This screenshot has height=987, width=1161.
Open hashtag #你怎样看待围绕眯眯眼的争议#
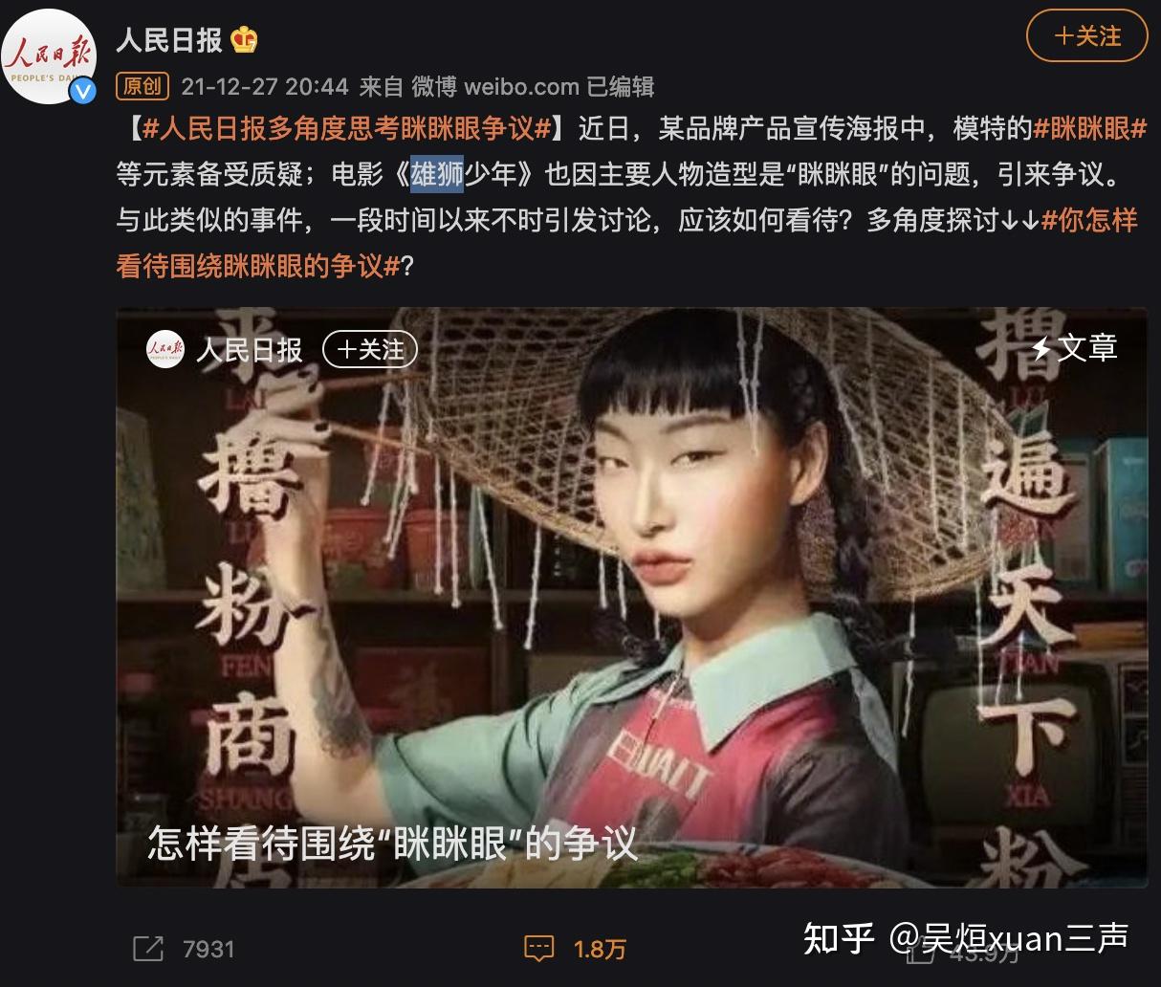(626, 242)
